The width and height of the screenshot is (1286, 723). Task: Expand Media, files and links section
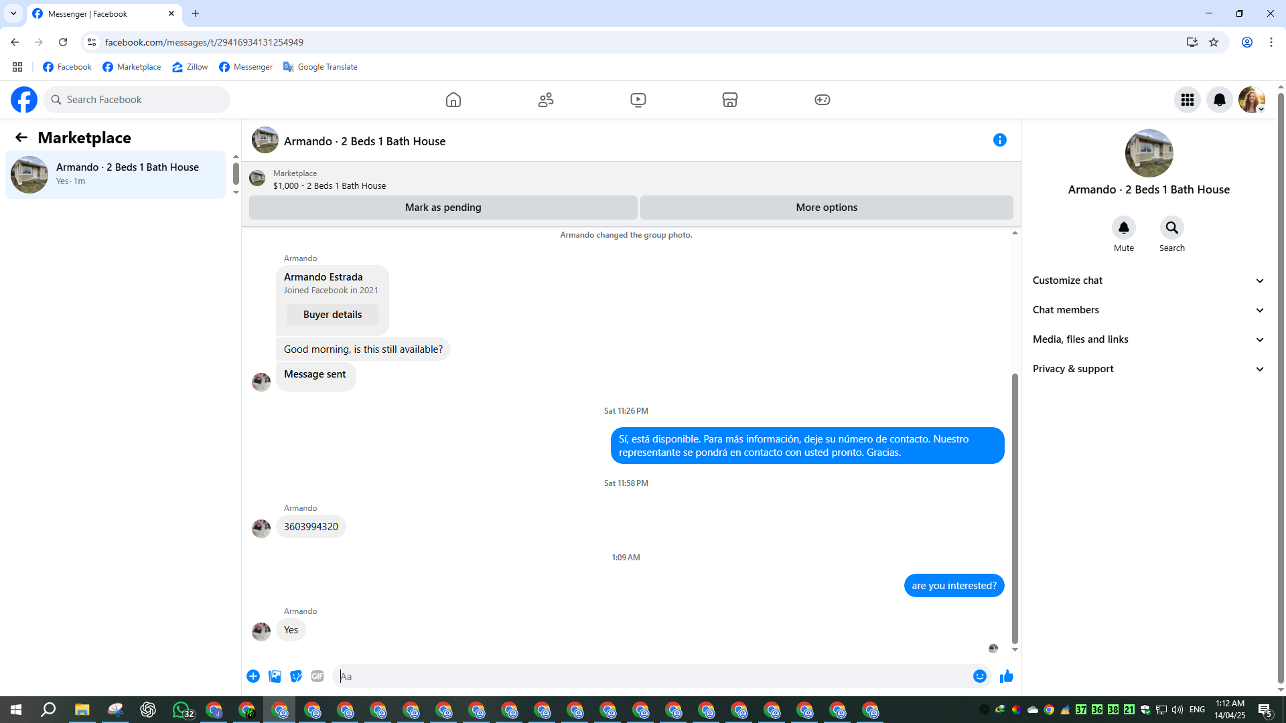(x=1148, y=339)
